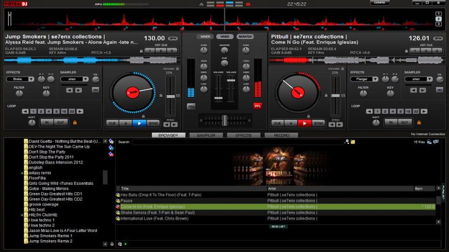Play previous sampler sample on left deck
This screenshot has height=252, width=449.
(69, 90)
